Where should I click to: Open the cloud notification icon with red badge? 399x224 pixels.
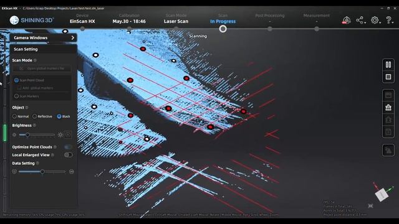(x=347, y=20)
